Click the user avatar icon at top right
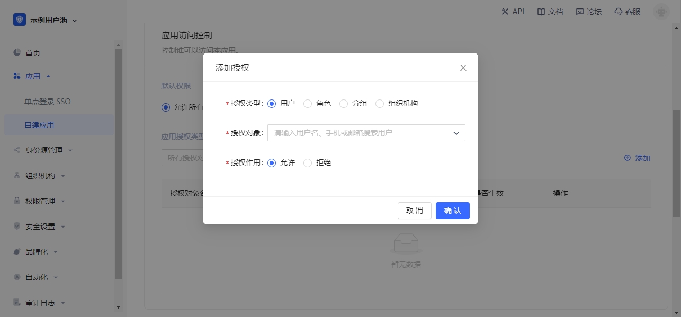This screenshot has height=317, width=681. point(661,12)
